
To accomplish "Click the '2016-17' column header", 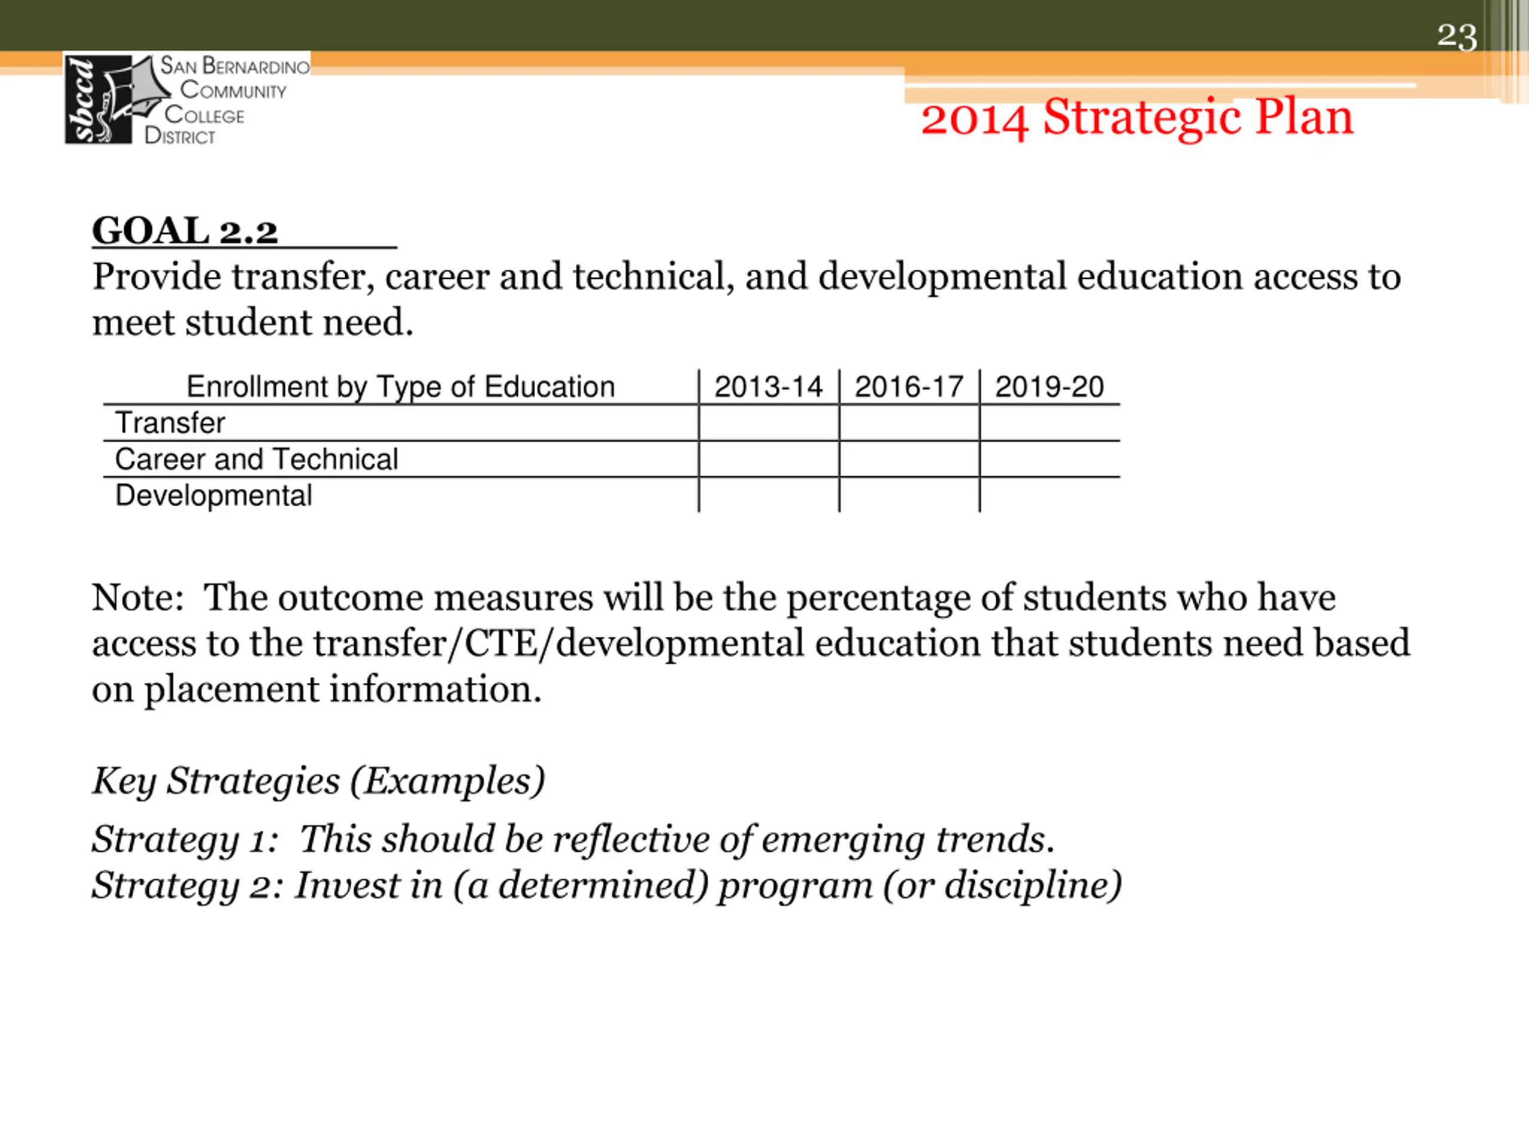I will click(909, 387).
